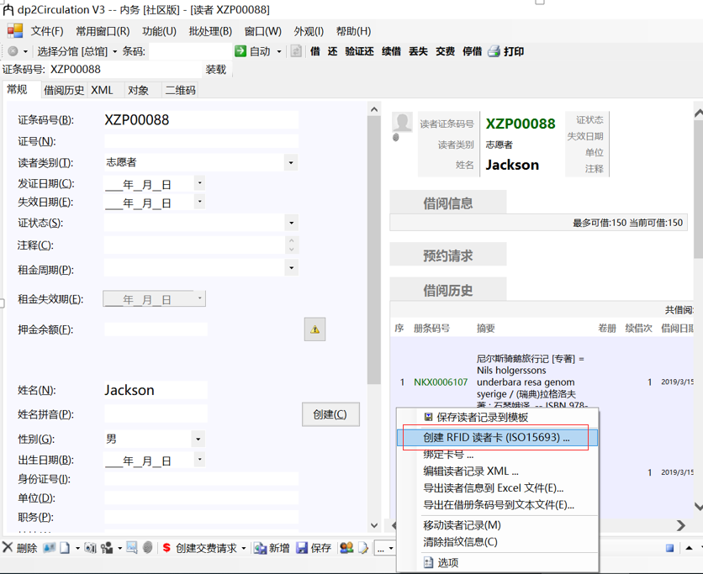Open the 批处理(B) menu
The height and width of the screenshot is (574, 703).
210,31
